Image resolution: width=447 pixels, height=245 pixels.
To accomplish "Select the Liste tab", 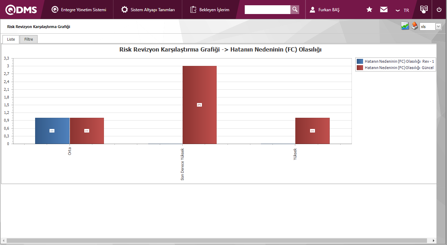I will [x=11, y=39].
